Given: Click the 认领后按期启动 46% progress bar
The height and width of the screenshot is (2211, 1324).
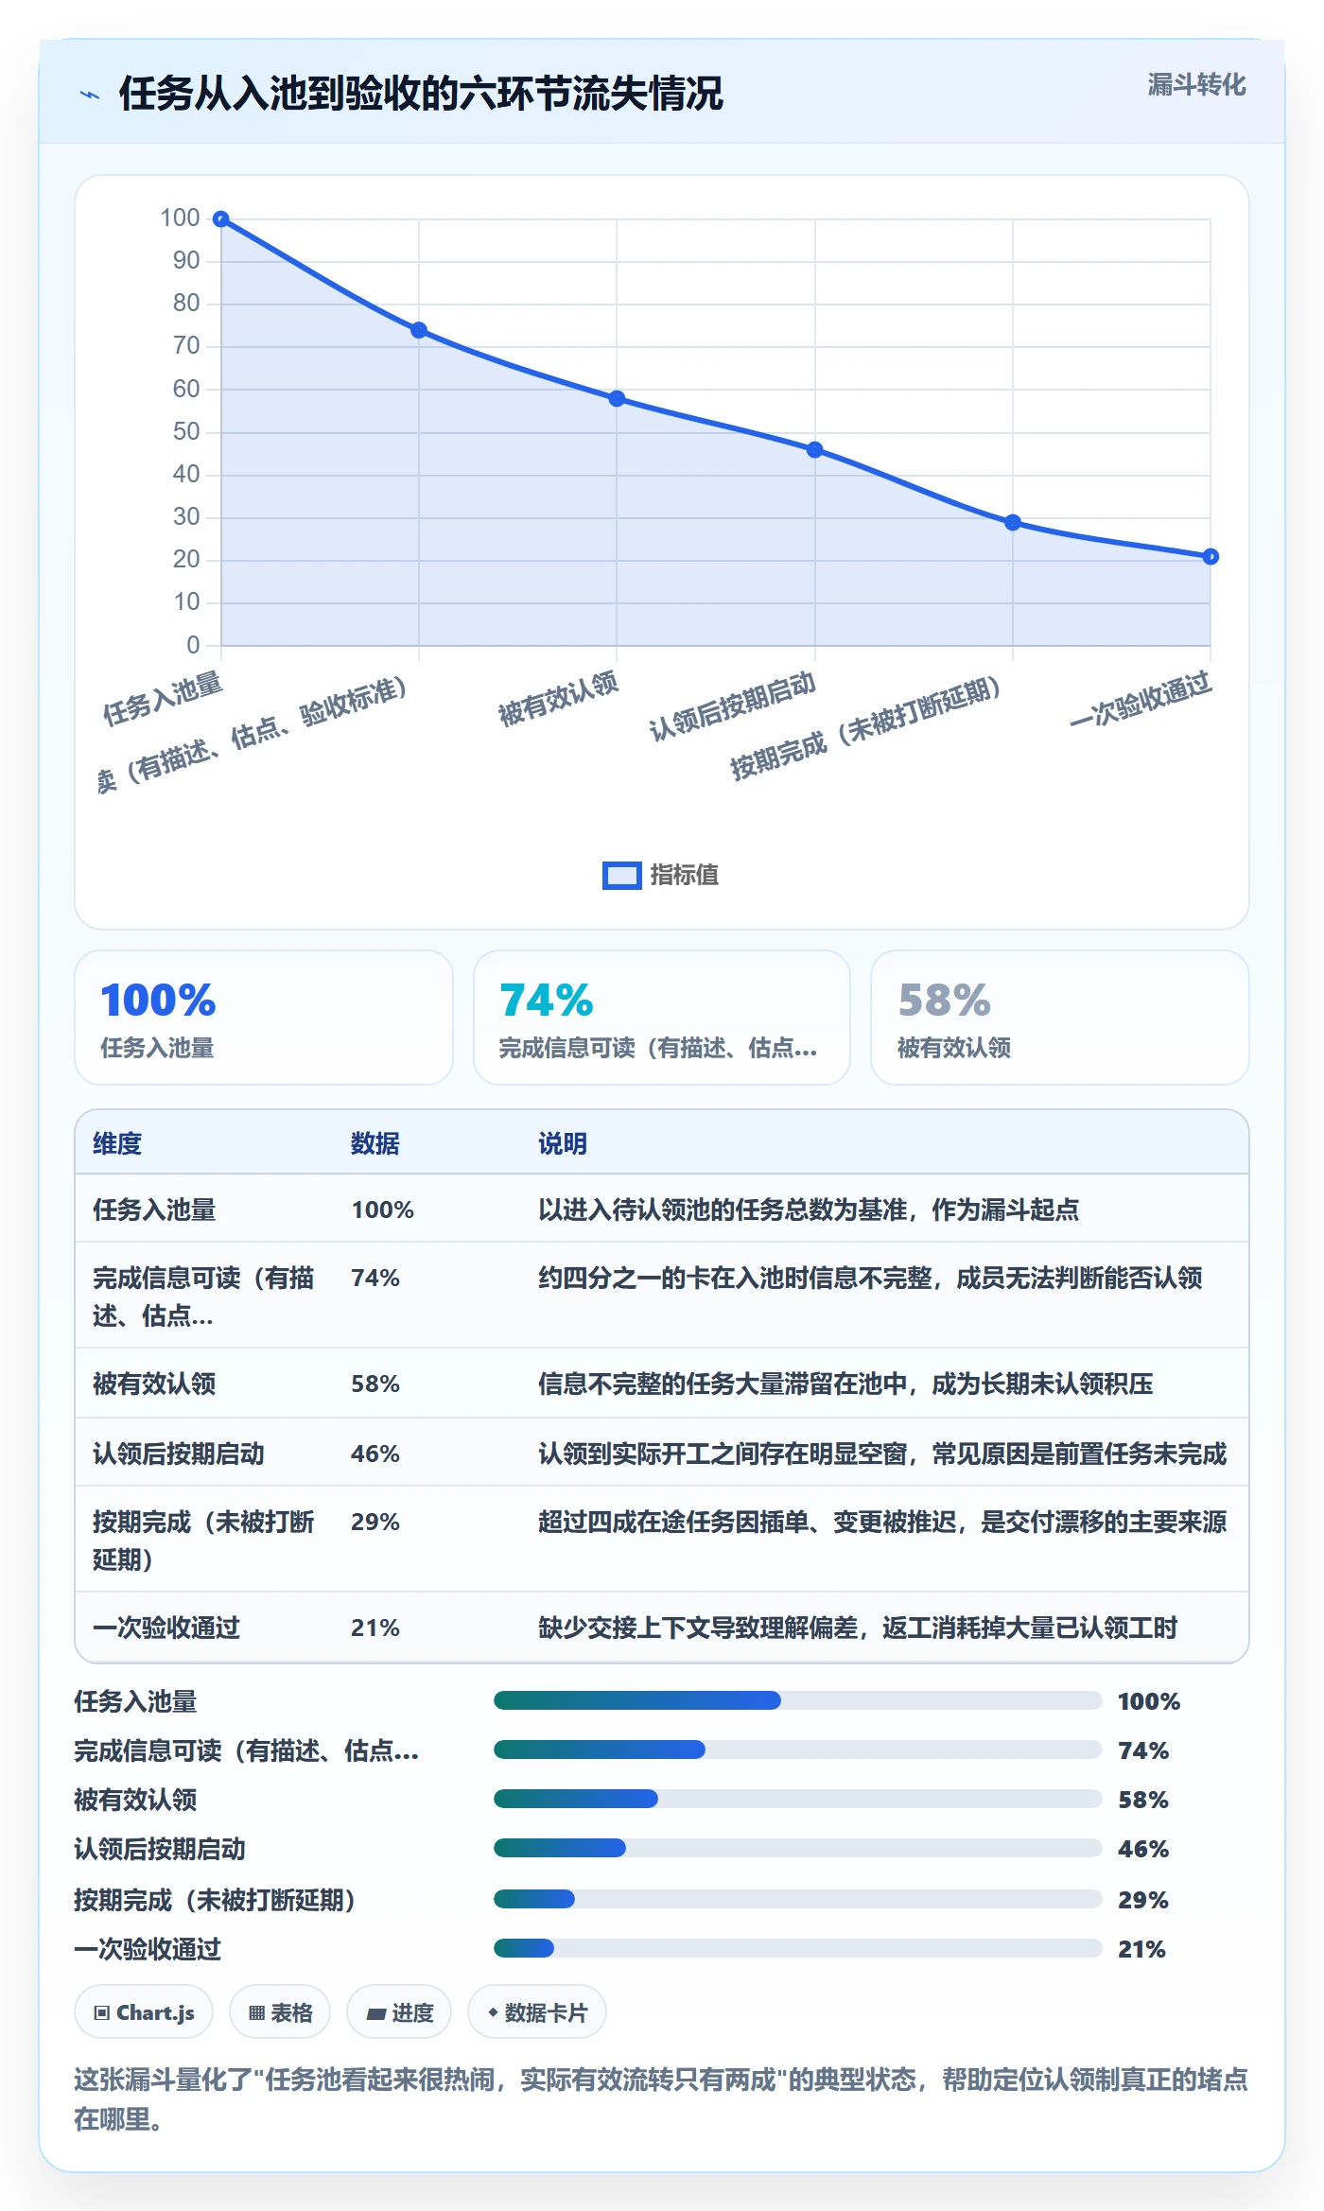Looking at the screenshot, I should pyautogui.click(x=797, y=1848).
